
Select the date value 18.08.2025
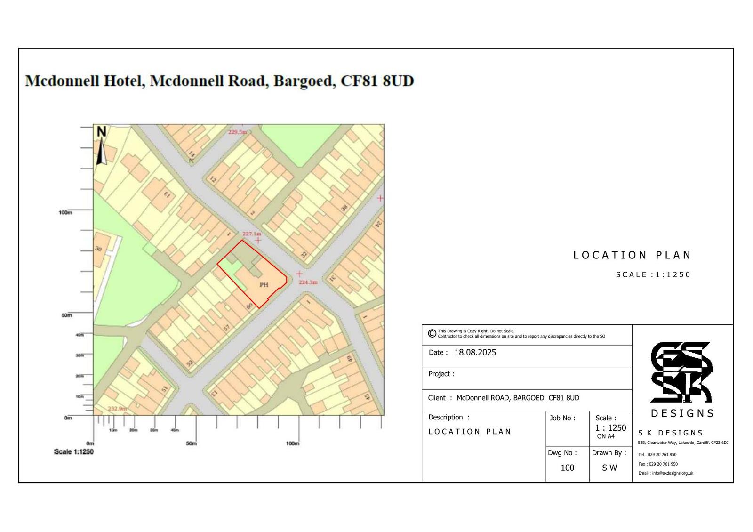coord(475,353)
